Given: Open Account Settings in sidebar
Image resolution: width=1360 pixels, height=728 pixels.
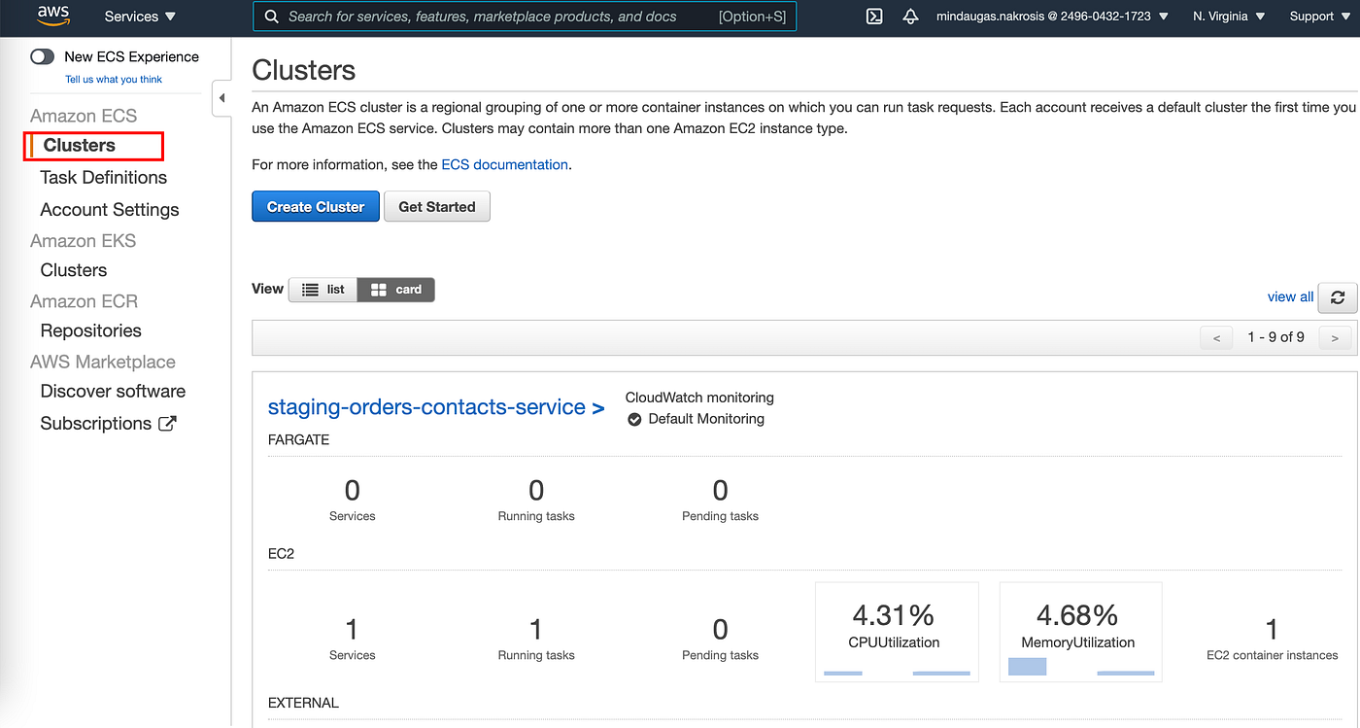Looking at the screenshot, I should (110, 209).
